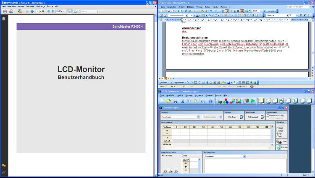Go to previous page in Adobe Reader

click(x=27, y=11)
